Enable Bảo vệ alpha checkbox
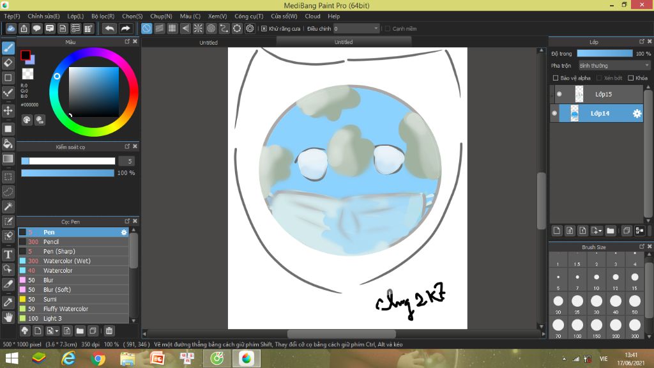 [556, 78]
